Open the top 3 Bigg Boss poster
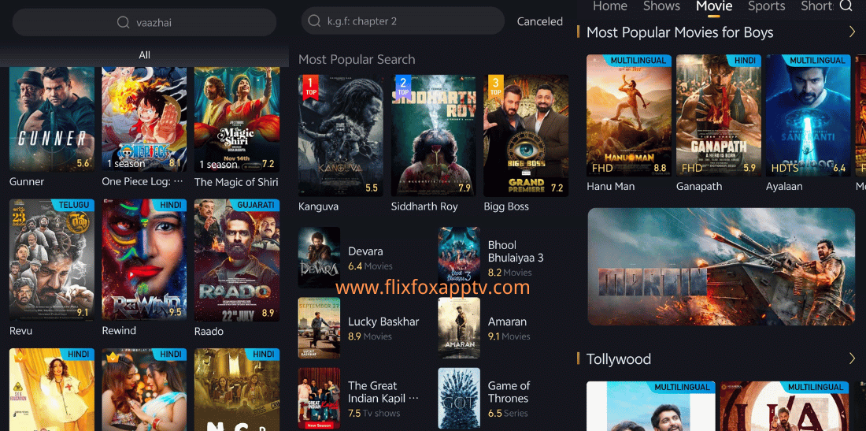This screenshot has width=866, height=431. click(526, 136)
